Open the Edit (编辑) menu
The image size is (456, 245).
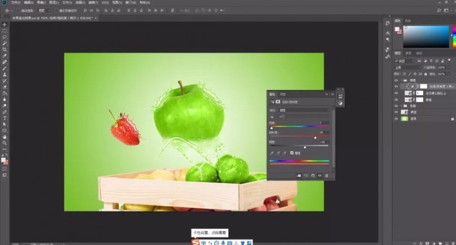(x=28, y=3)
